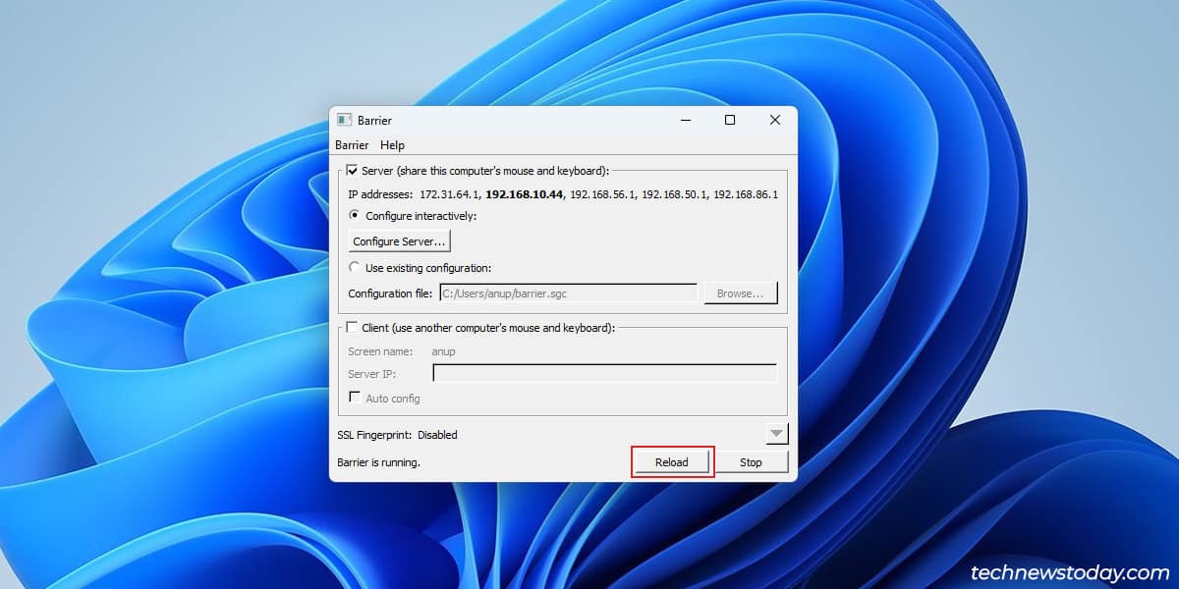The image size is (1179, 589).
Task: Toggle the Auto config checkbox
Action: tap(355, 398)
